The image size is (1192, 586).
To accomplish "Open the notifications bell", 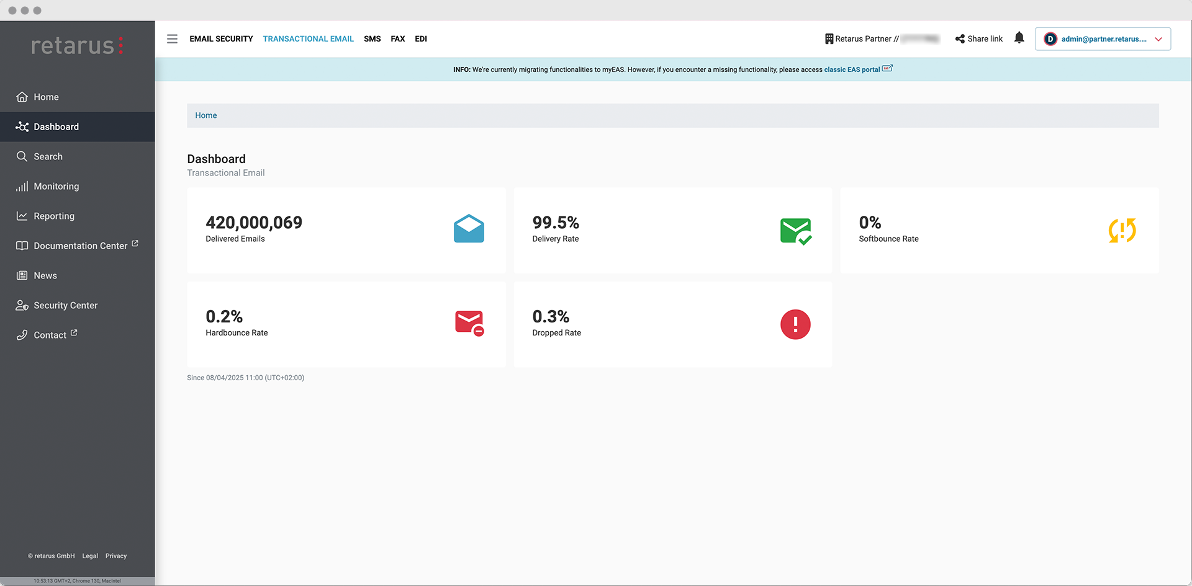I will [x=1019, y=38].
